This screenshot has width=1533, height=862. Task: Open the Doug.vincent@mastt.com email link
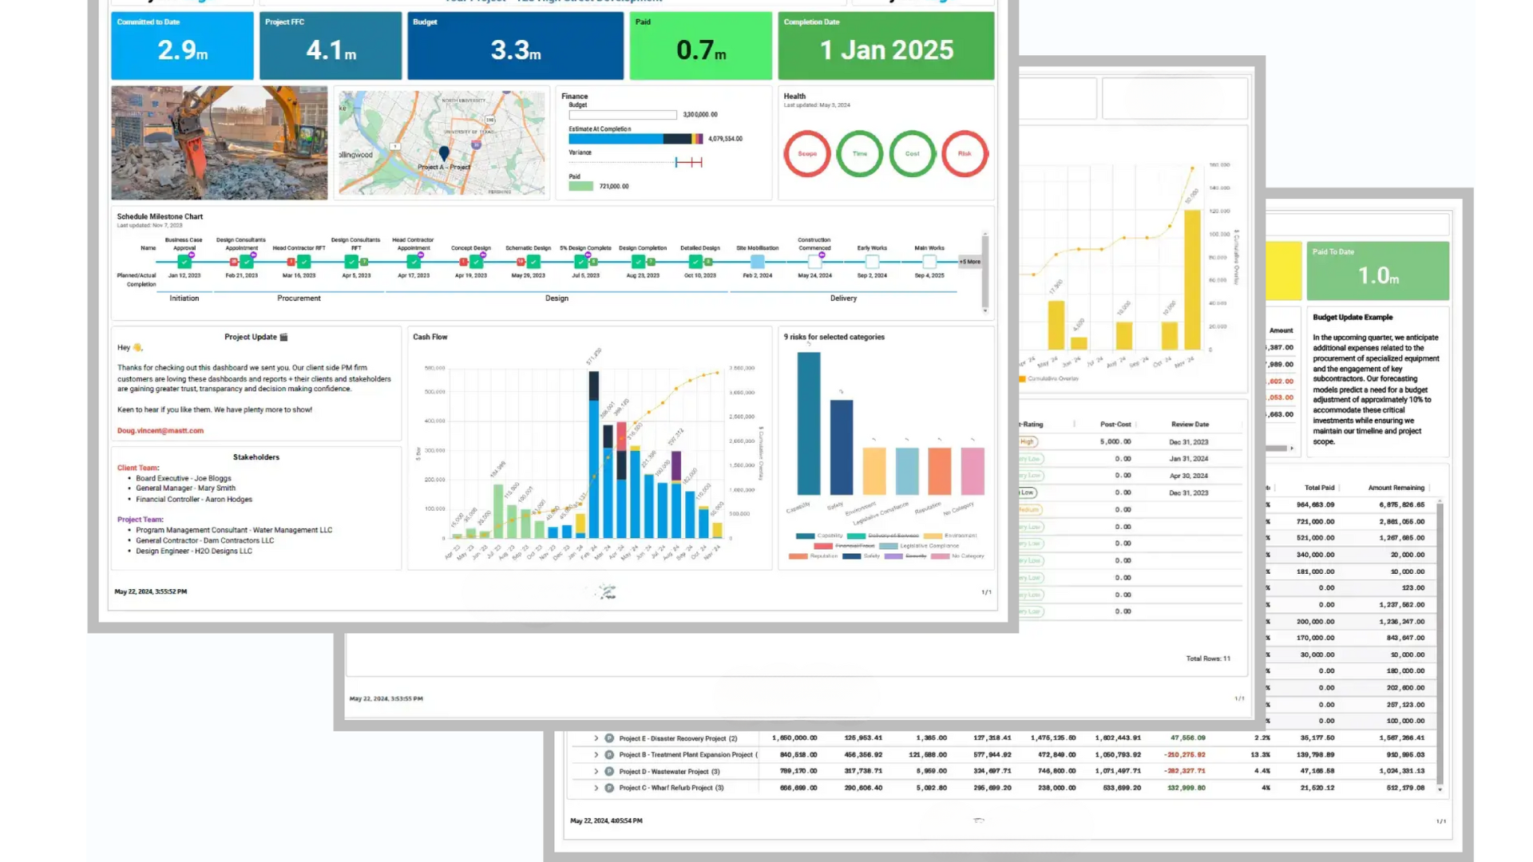pos(160,431)
